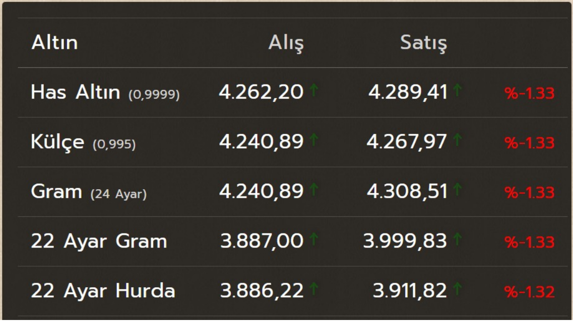Click the red %-1.32 change for 22 Ayar Hurda
This screenshot has height=321, width=573.
pos(530,292)
